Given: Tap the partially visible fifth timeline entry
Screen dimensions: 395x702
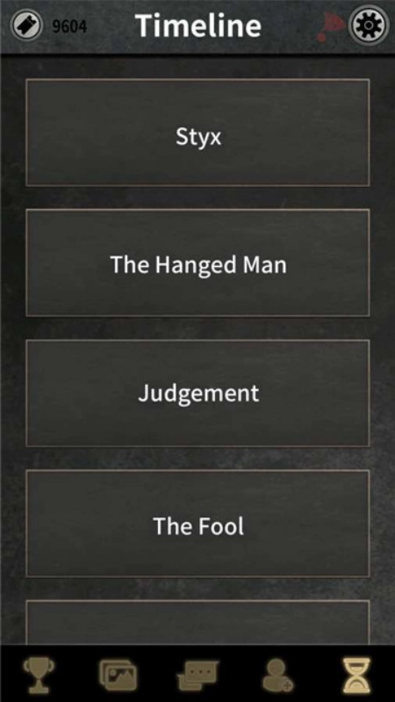Looking at the screenshot, I should pos(197,622).
